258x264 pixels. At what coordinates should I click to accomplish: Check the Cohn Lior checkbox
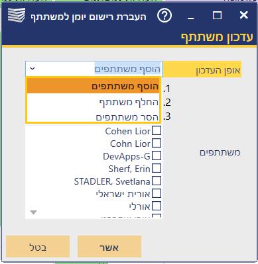[157, 143]
